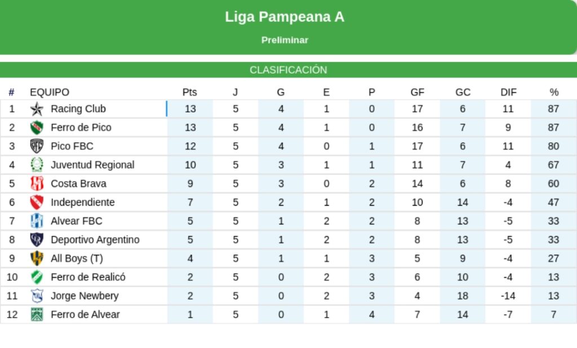The height and width of the screenshot is (348, 577).
Task: Click the Jorge Newbery crest icon
Action: click(x=37, y=296)
